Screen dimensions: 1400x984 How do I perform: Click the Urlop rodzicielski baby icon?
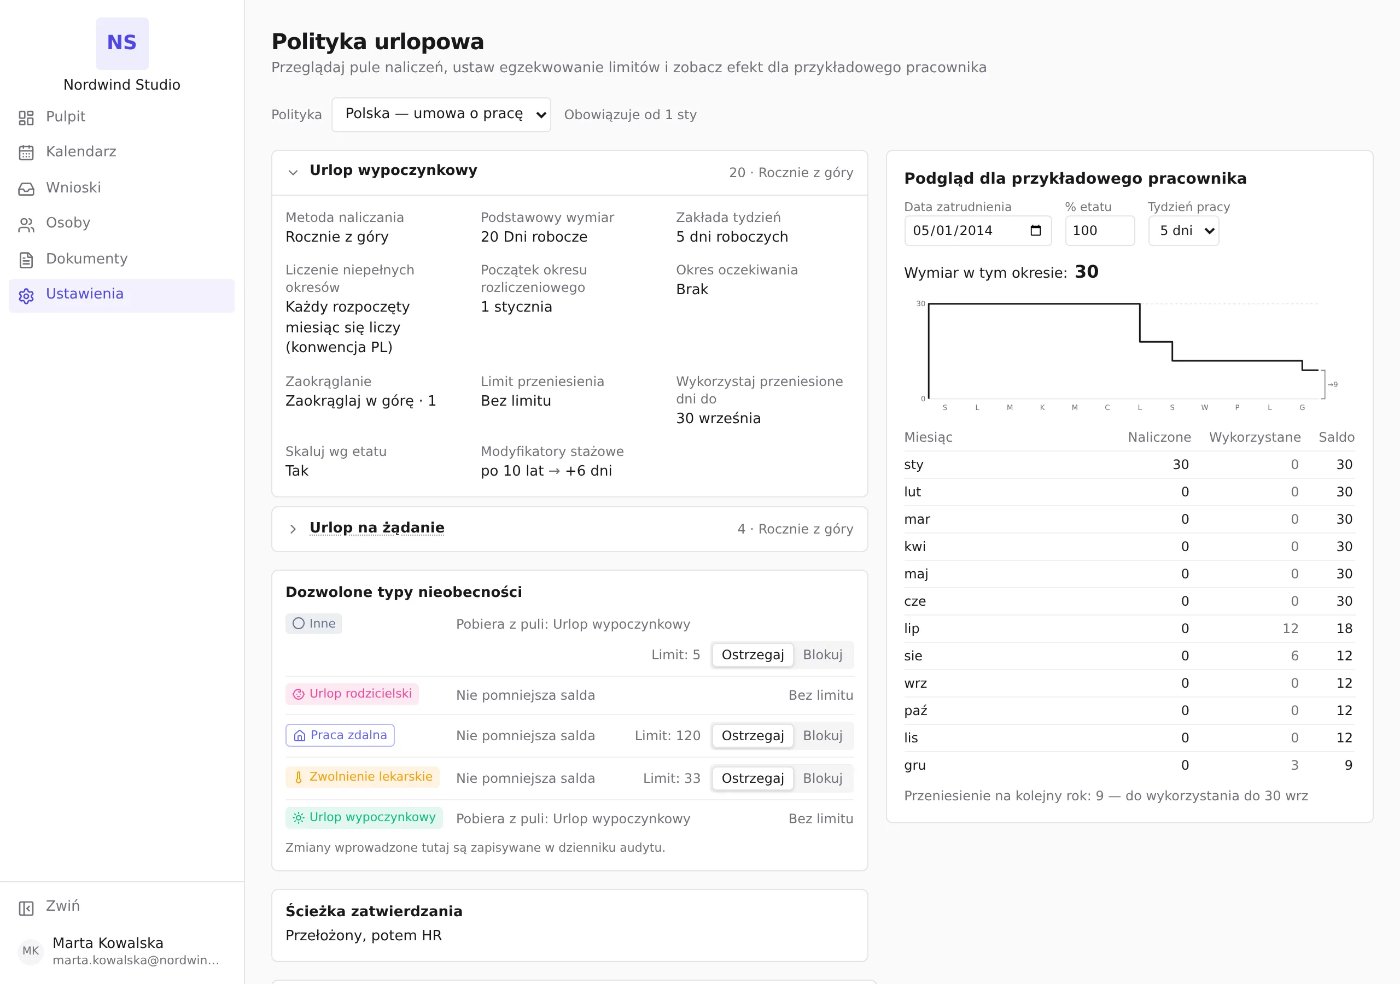point(298,694)
